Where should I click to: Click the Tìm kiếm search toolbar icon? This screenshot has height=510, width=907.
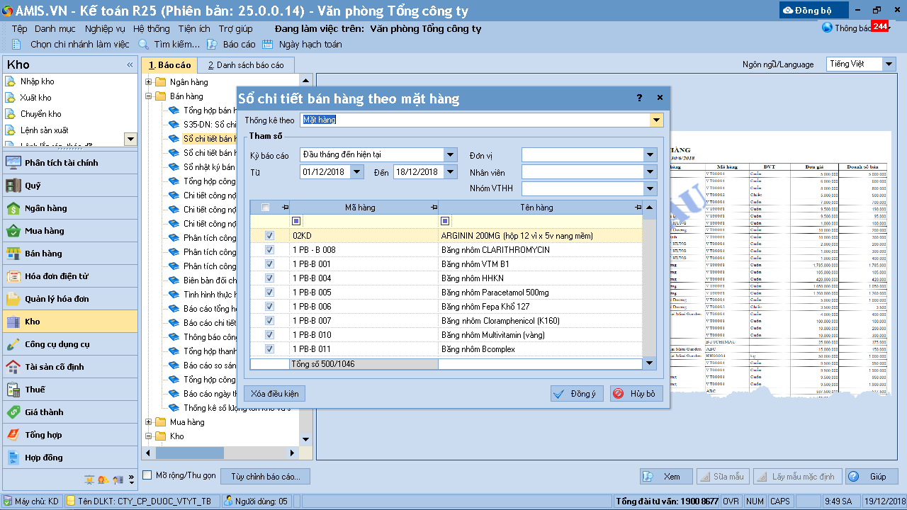[x=143, y=45]
